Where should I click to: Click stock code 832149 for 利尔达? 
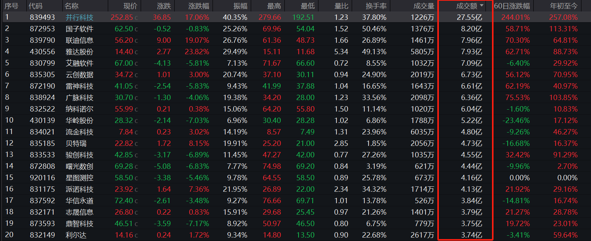(42, 235)
